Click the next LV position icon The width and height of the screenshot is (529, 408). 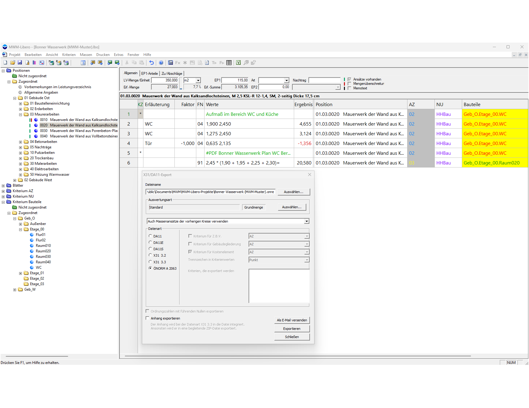[x=100, y=63]
